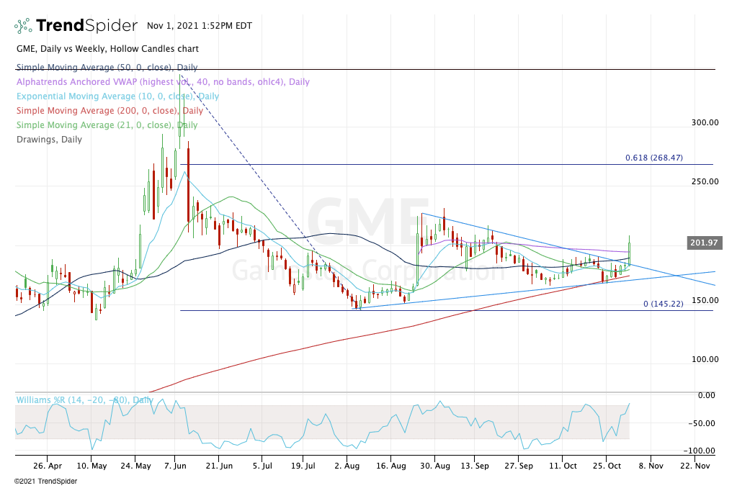The image size is (737, 488).
Task: Click the '26. Apr' date axis label
Action: 48,466
